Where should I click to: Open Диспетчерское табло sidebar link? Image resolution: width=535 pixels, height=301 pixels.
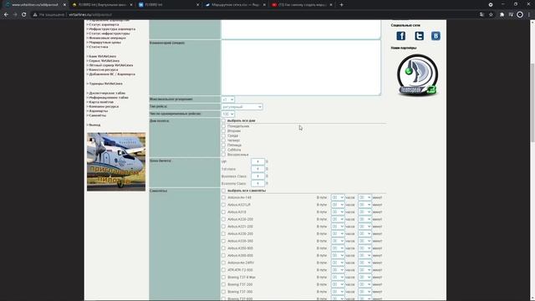107,93
